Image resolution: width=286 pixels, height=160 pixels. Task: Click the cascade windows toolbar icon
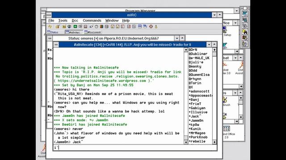coord(145,27)
